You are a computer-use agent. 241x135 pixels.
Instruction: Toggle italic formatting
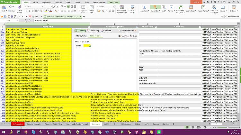pyautogui.click(x=30, y=11)
